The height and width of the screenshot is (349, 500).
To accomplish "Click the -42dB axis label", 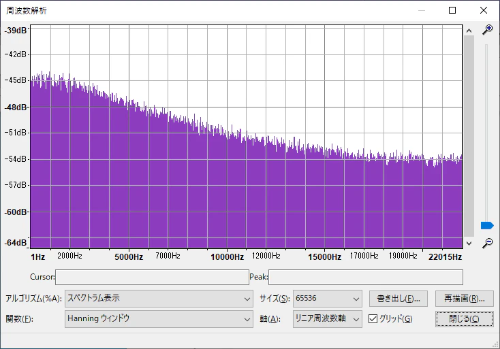I will coord(16,54).
